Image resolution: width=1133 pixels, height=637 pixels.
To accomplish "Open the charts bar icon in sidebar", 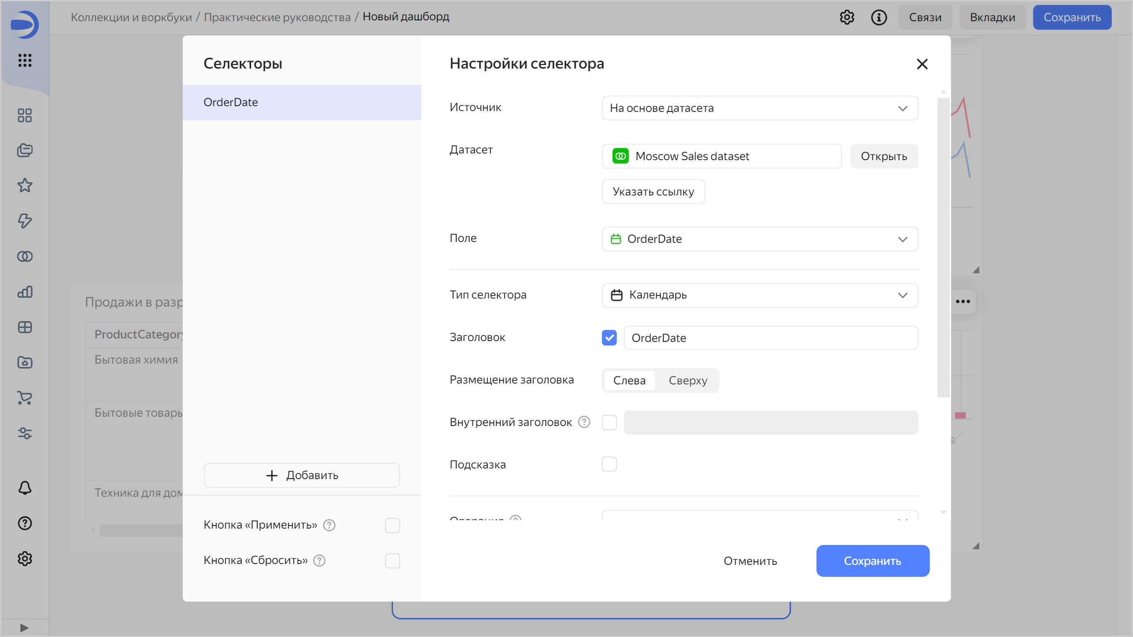I will tap(25, 292).
